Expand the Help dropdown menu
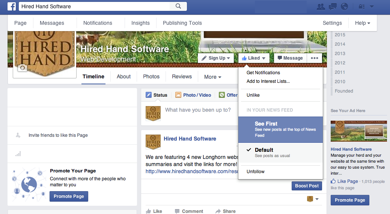Screen dimensions: 390x214 click(x=362, y=23)
